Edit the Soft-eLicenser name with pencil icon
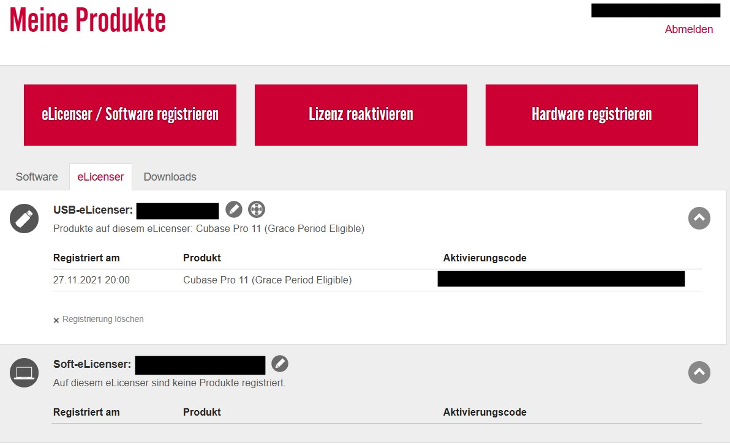Viewport: 730px width, 445px height. [x=280, y=364]
